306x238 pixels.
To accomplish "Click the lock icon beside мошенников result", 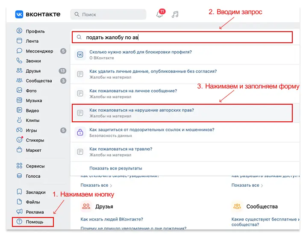I will [x=80, y=132].
